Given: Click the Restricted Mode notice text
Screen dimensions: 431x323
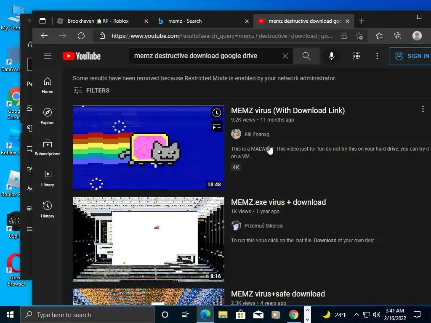Looking at the screenshot, I should [204, 78].
